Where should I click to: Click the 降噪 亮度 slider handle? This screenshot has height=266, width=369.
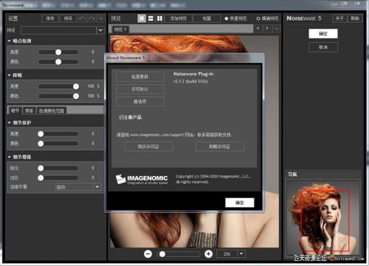coord(76,87)
